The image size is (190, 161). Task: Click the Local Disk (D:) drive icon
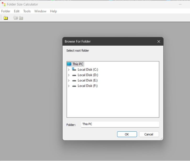point(74,75)
